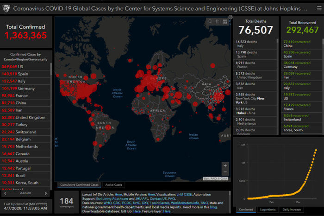
Task: Switch to Active Cases map tab
Action: tap(114, 185)
